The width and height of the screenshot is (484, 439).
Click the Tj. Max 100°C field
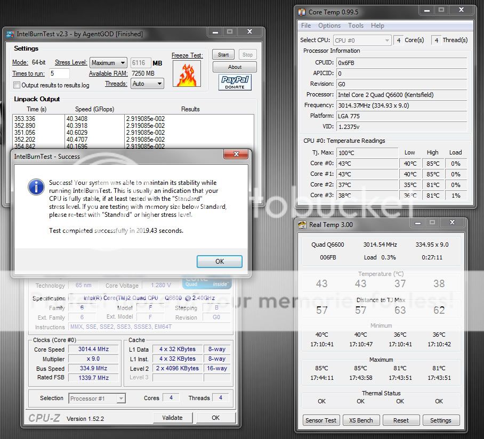(x=367, y=153)
